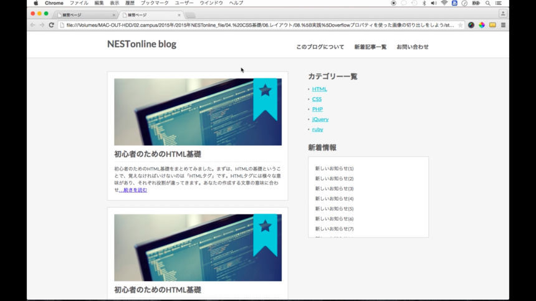536x301 pixels.
Task: Click the yellow extension icon in toolbar
Action: pyautogui.click(x=492, y=25)
